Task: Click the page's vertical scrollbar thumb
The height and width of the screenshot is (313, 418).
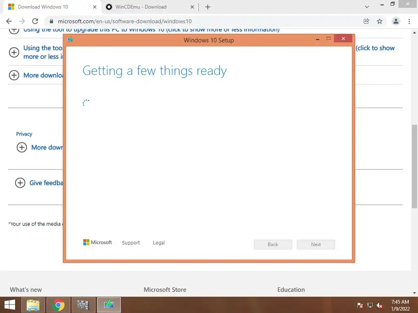Action: [x=415, y=166]
